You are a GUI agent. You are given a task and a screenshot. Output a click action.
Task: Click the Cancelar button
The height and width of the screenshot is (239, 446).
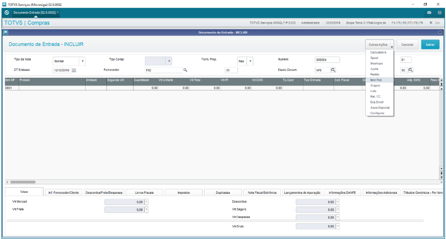coord(408,45)
